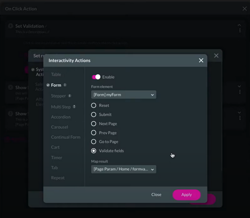The height and width of the screenshot is (218, 250).
Task: Click the checkmark icon beside Form
Action: pos(48,85)
